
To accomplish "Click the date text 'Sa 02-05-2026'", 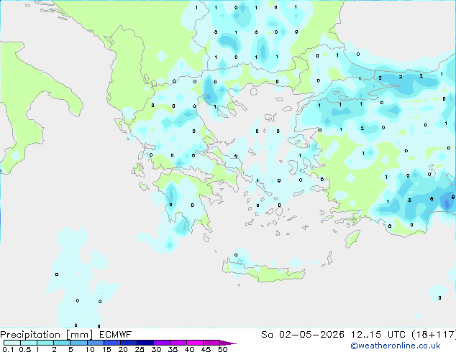I will [303, 335].
